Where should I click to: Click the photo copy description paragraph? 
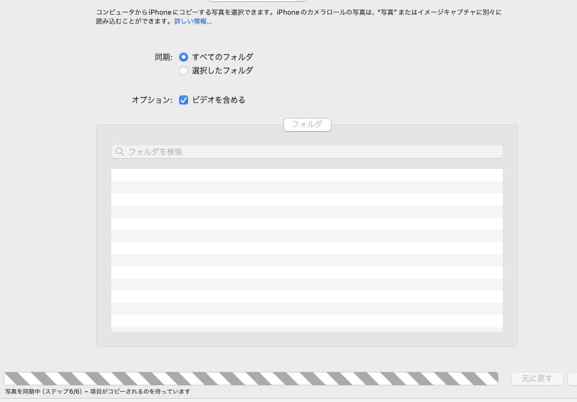(x=294, y=12)
